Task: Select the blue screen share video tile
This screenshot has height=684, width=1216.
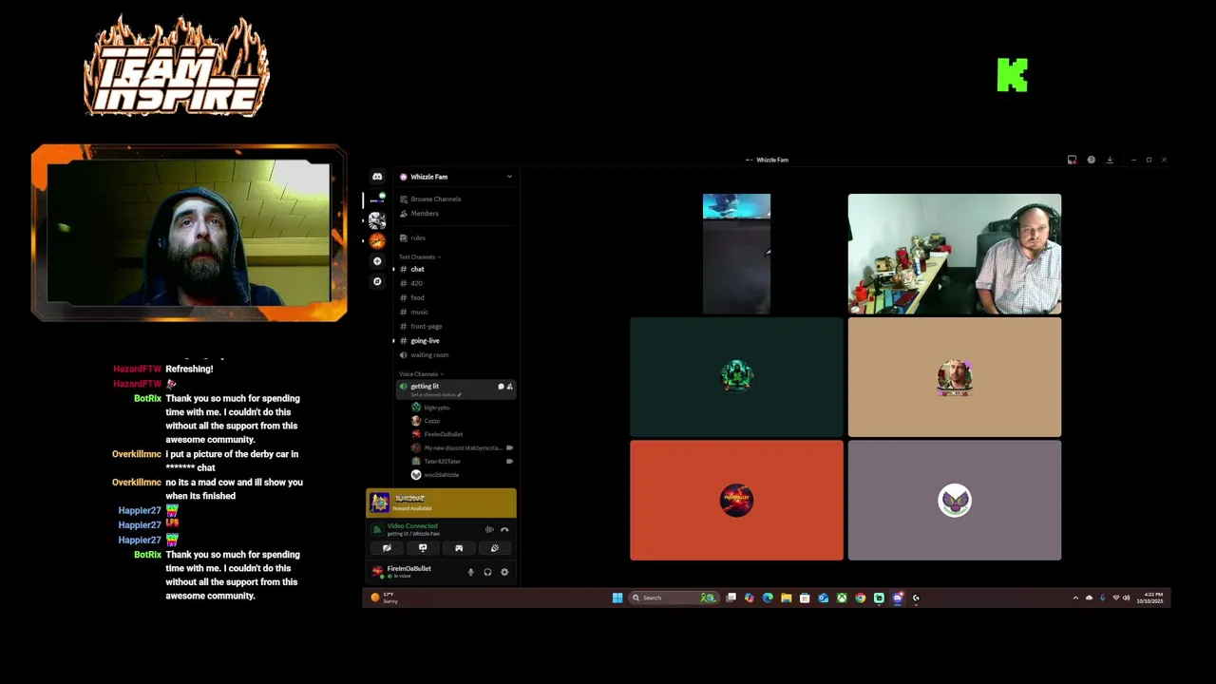Action: [x=736, y=254]
